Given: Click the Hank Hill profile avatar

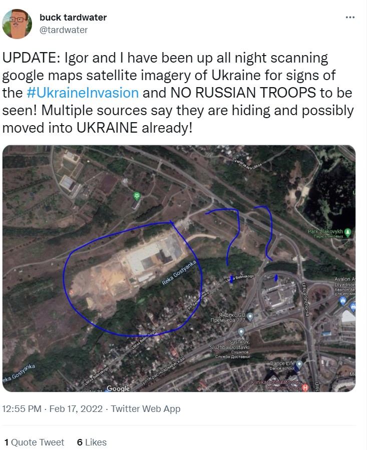Looking at the screenshot, I should [x=17, y=24].
